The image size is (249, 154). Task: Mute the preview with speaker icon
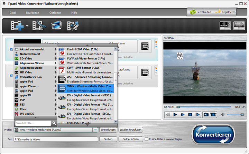223,115
